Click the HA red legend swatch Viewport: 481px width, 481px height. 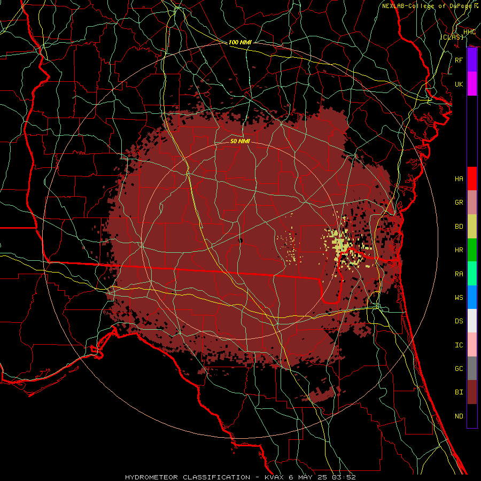(472, 179)
